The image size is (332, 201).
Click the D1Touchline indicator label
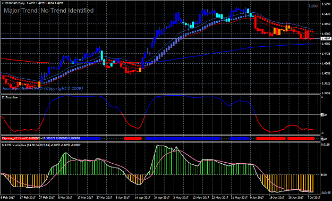click(10, 97)
